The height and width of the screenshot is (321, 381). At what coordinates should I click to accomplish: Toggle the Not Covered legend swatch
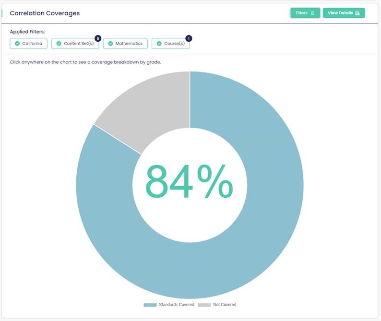pos(204,305)
